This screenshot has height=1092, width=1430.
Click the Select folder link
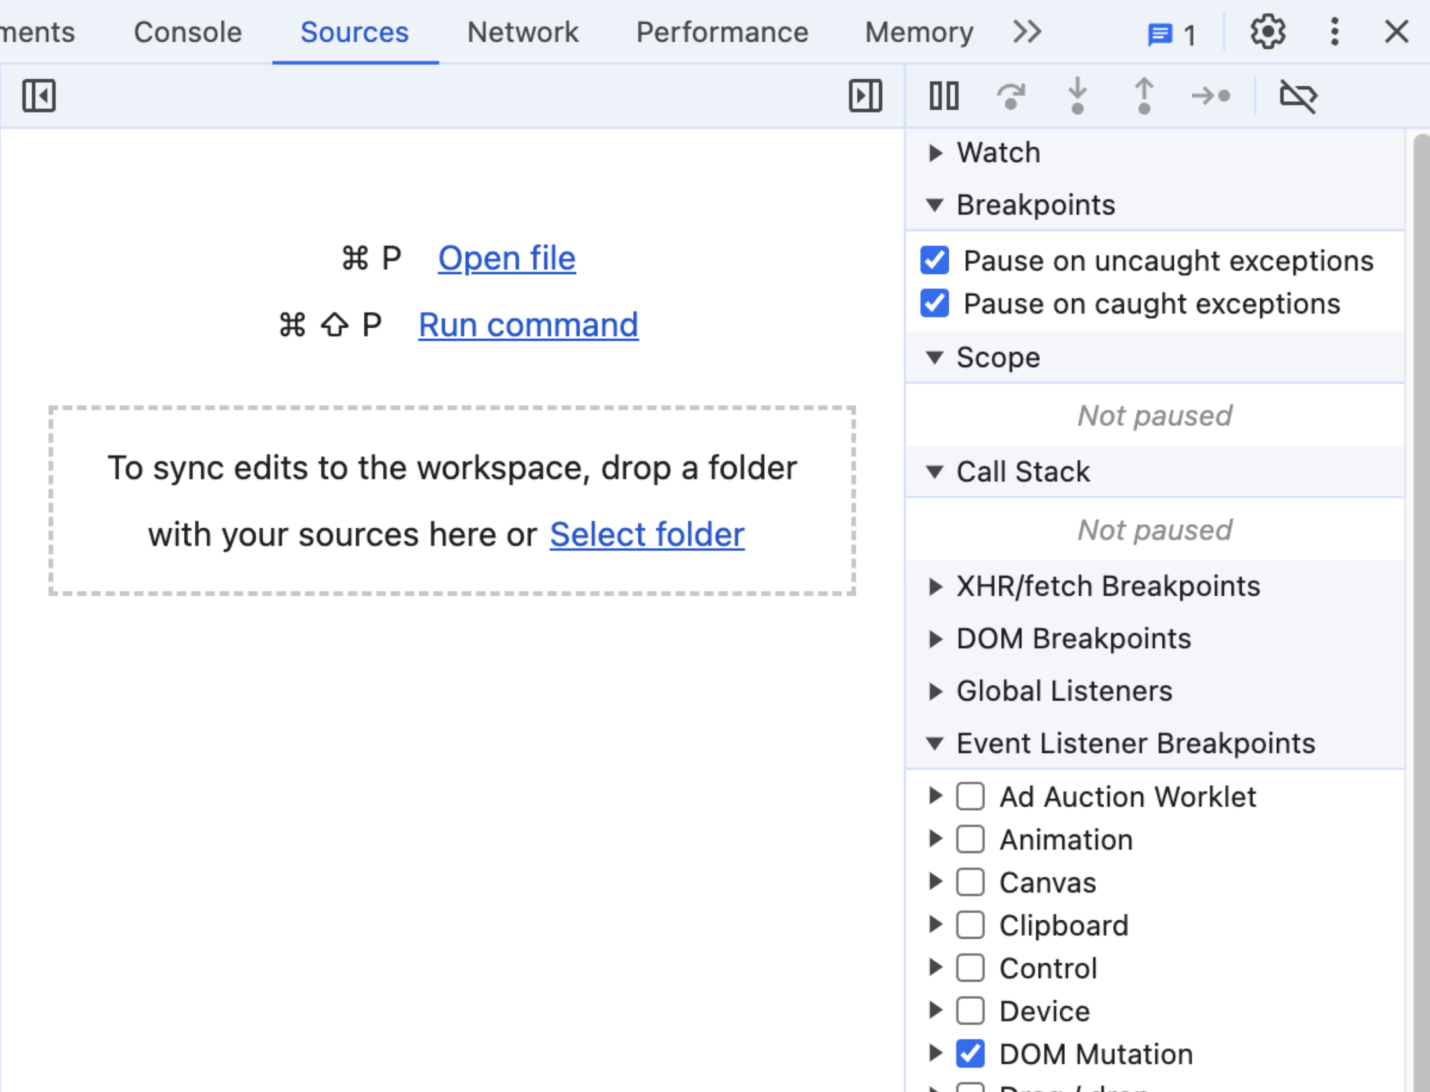click(647, 534)
